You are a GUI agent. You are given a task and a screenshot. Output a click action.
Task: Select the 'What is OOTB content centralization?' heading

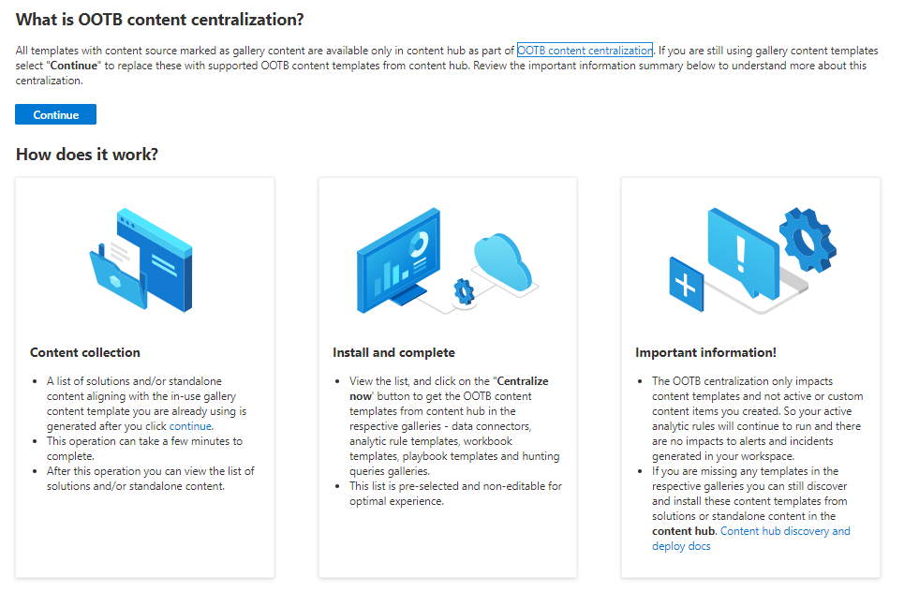[160, 19]
